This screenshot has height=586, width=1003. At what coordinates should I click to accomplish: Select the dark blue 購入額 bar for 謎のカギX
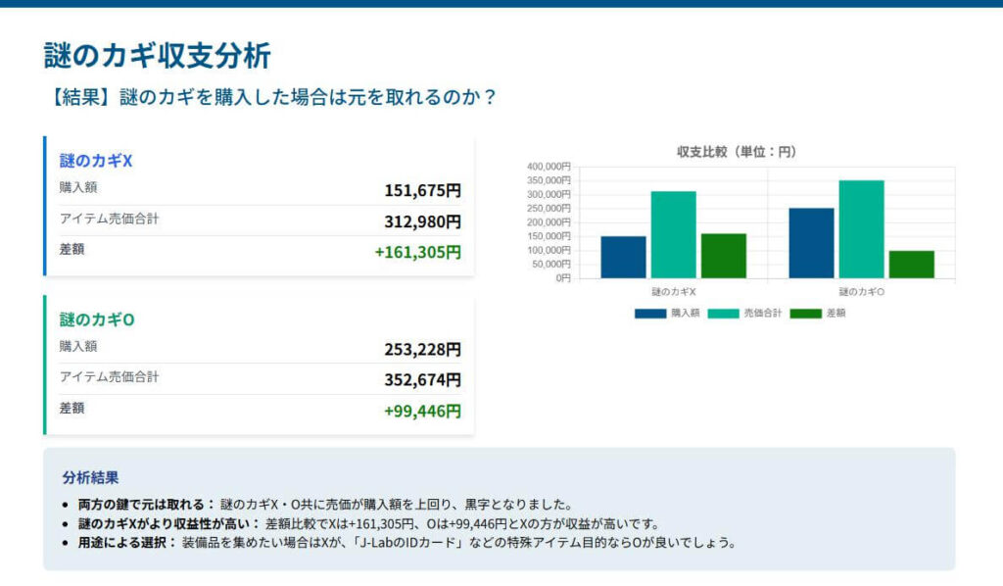click(622, 257)
